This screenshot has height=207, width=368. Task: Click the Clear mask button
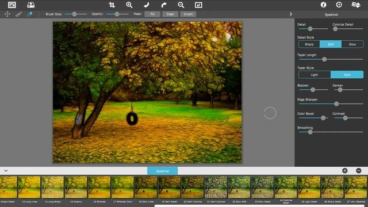point(170,14)
